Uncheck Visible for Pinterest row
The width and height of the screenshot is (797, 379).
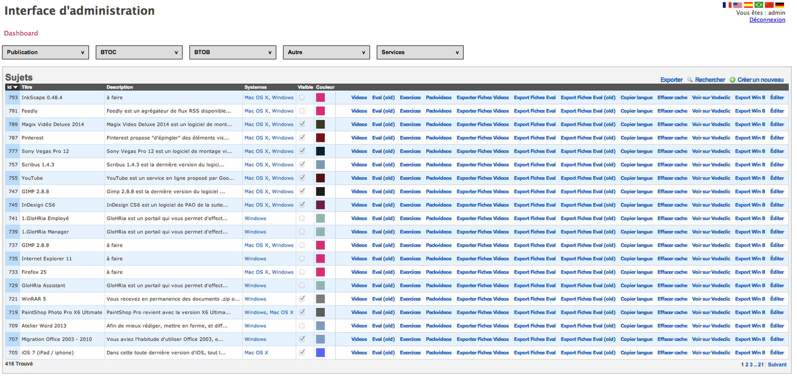pos(302,138)
